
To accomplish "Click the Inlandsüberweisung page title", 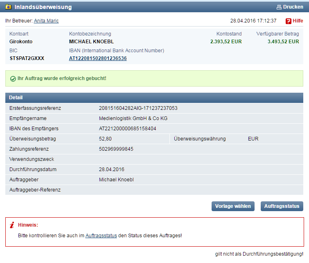I will (43, 7).
